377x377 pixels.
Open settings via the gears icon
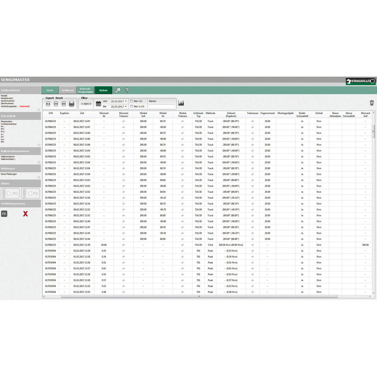click(x=118, y=90)
